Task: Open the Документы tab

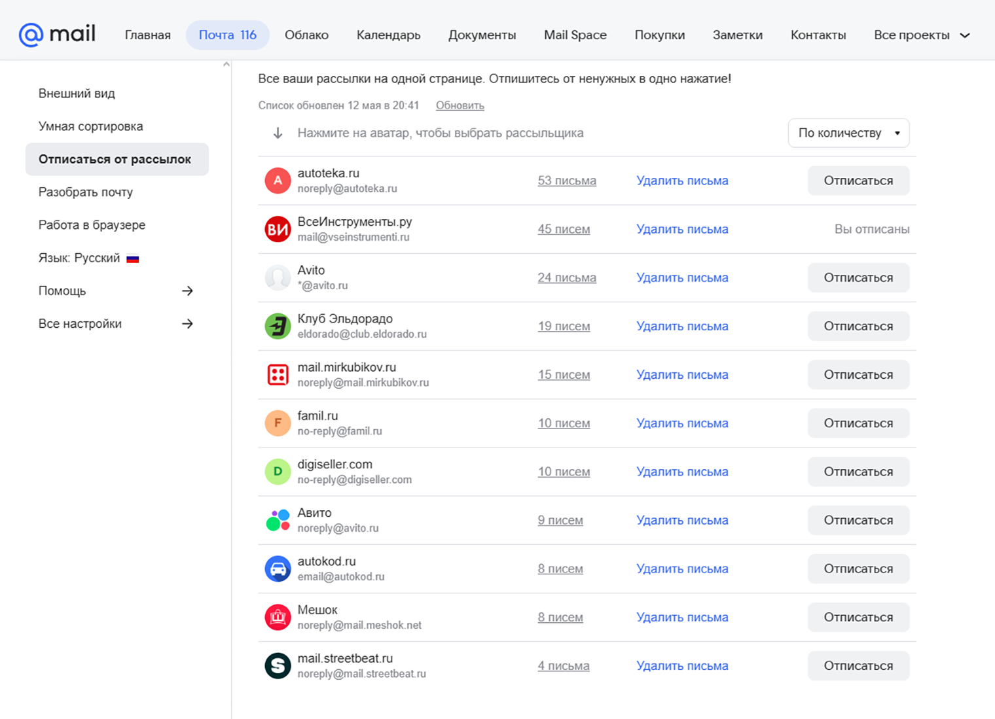Action: (482, 35)
